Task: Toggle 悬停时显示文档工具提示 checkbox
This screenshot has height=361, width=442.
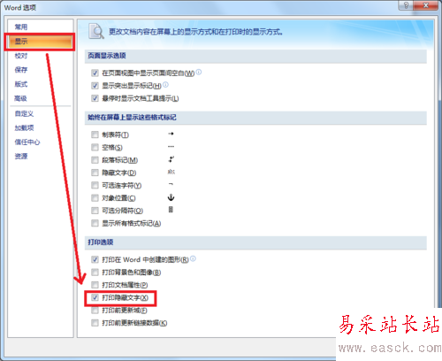Action: [95, 98]
